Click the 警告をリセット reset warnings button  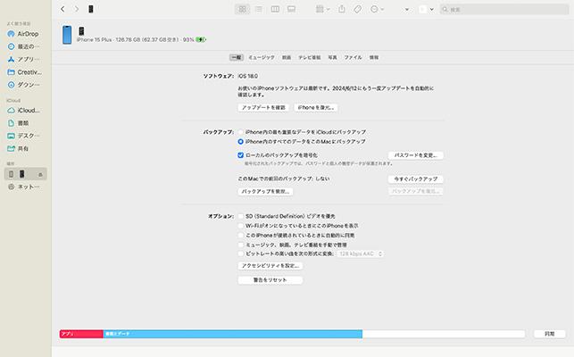click(x=270, y=280)
